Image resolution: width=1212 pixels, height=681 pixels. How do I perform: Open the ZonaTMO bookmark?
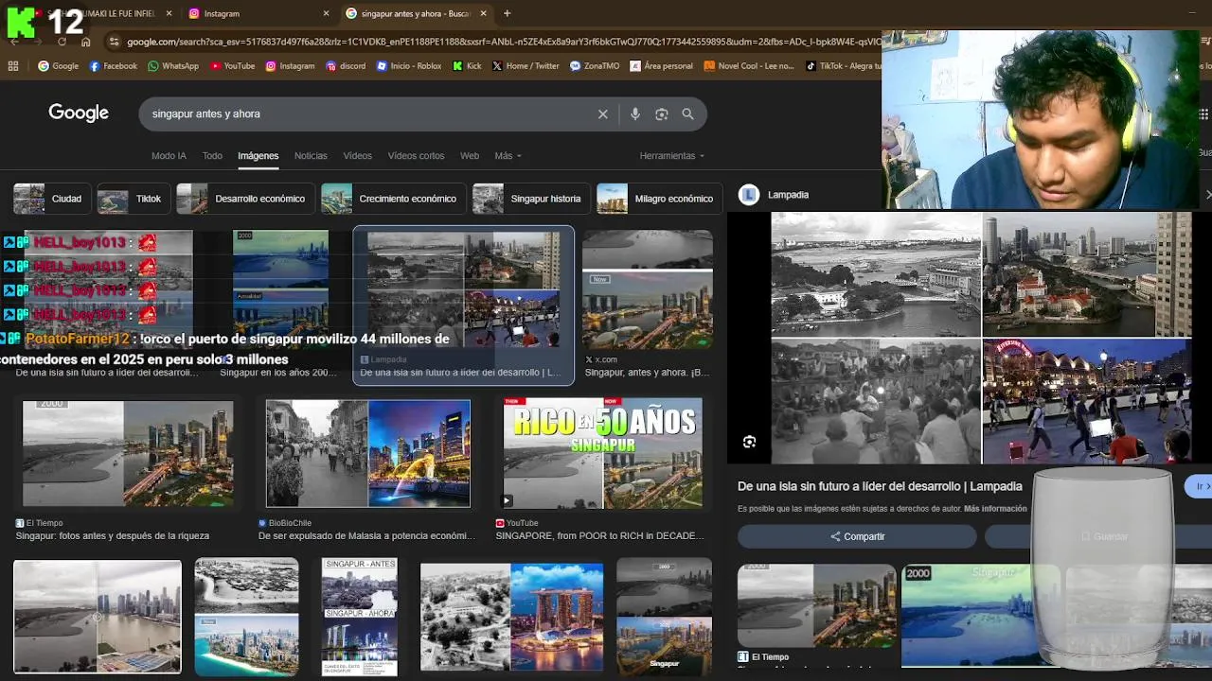[x=595, y=66]
